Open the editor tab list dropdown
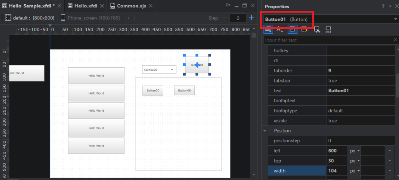The width and height of the screenshot is (399, 180). (228, 5)
